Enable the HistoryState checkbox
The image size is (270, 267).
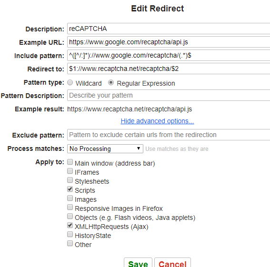point(70,234)
